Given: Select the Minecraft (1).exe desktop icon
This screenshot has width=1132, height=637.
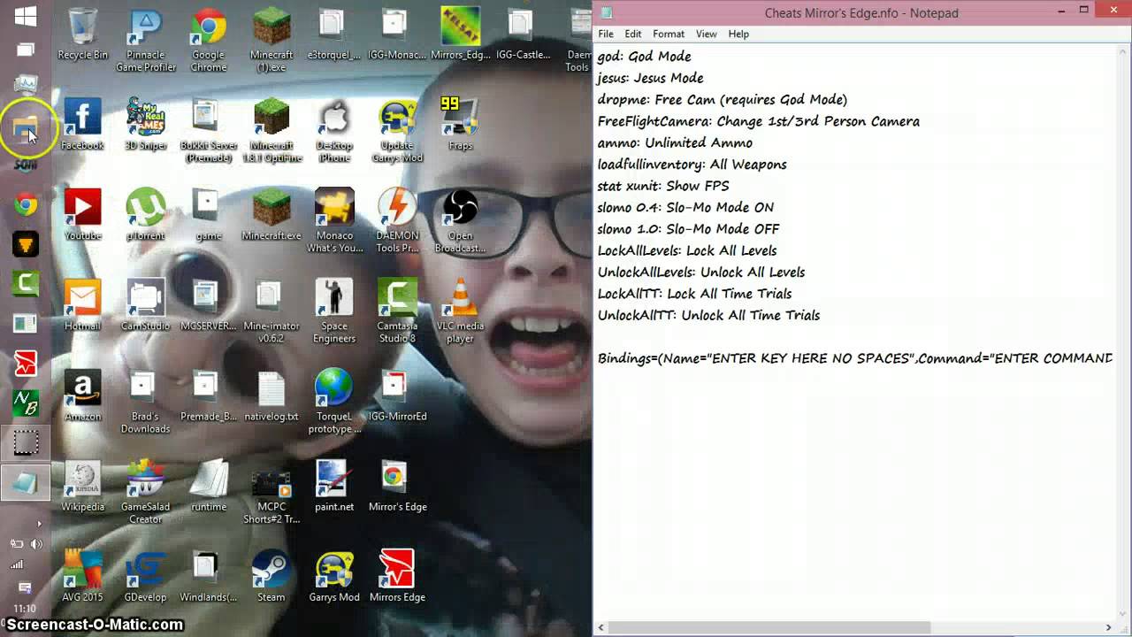Looking at the screenshot, I should pyautogui.click(x=272, y=40).
